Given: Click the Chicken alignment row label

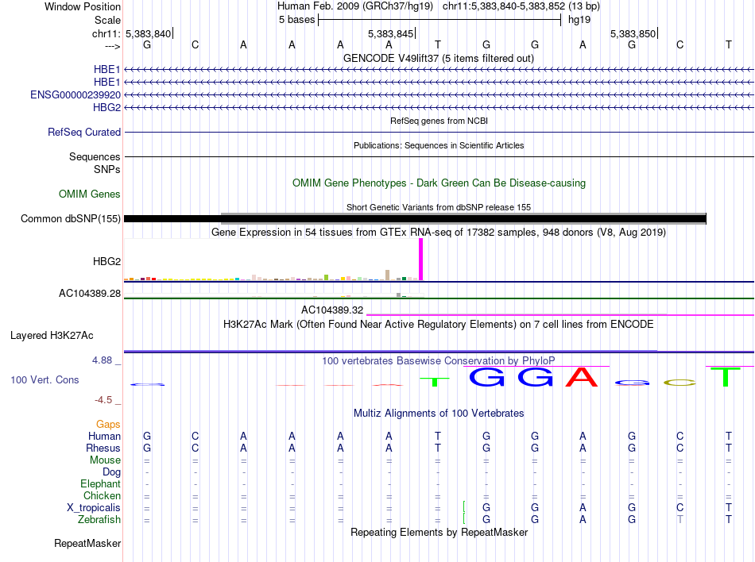Looking at the screenshot, I should coord(102,495).
